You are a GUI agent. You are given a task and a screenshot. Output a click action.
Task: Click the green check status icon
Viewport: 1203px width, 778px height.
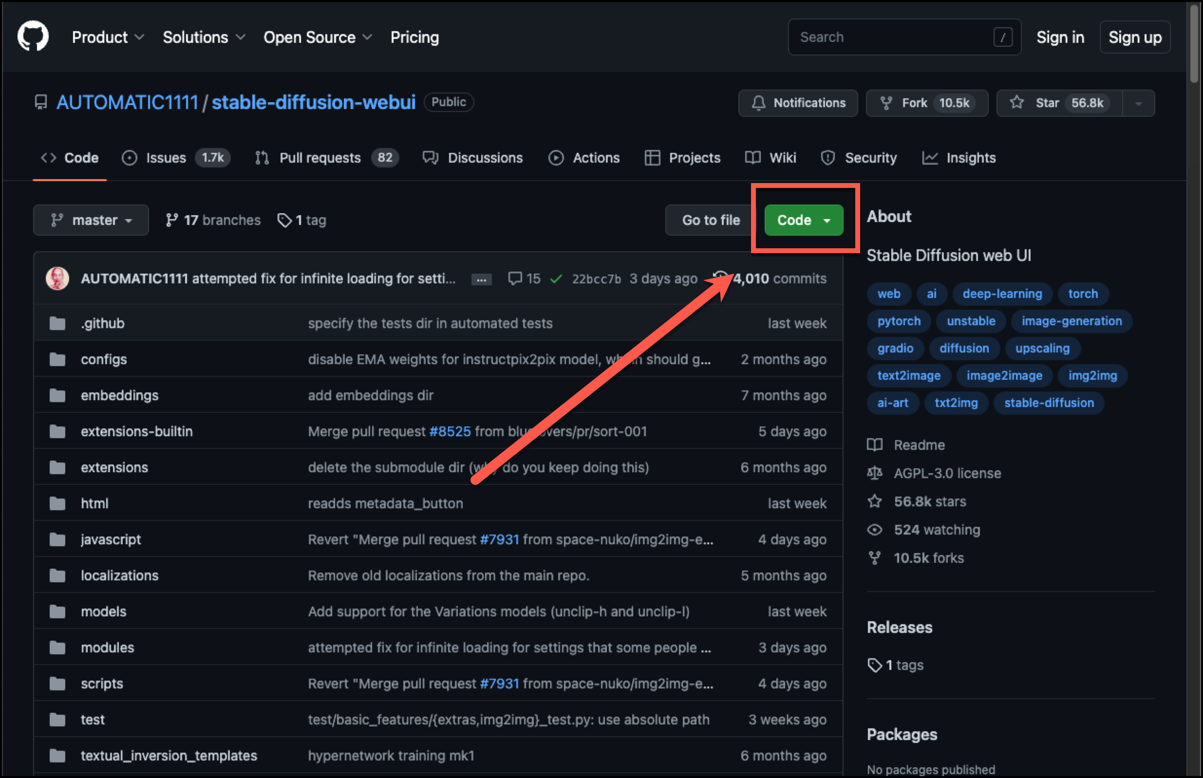[556, 279]
